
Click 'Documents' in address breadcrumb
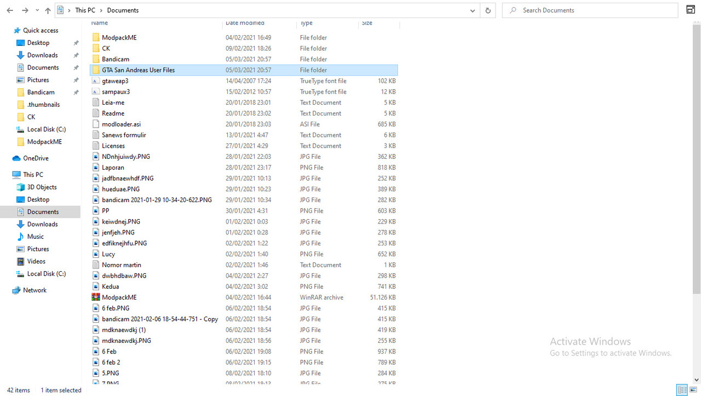[x=123, y=10]
